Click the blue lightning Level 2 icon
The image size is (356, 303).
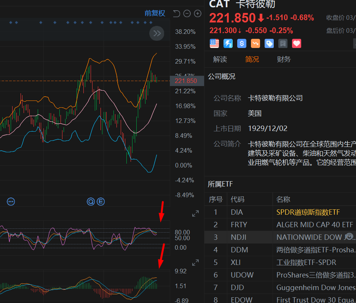pyautogui.click(x=228, y=43)
